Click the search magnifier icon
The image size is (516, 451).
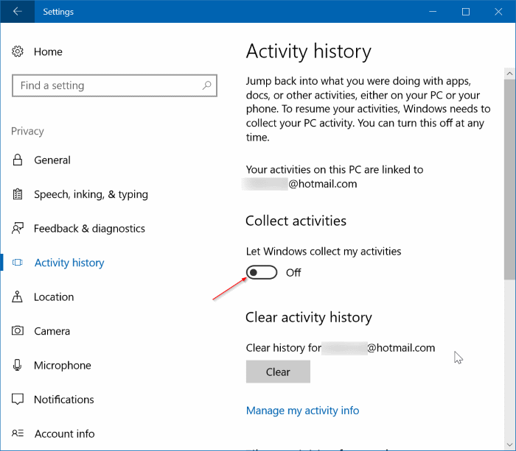(x=206, y=85)
